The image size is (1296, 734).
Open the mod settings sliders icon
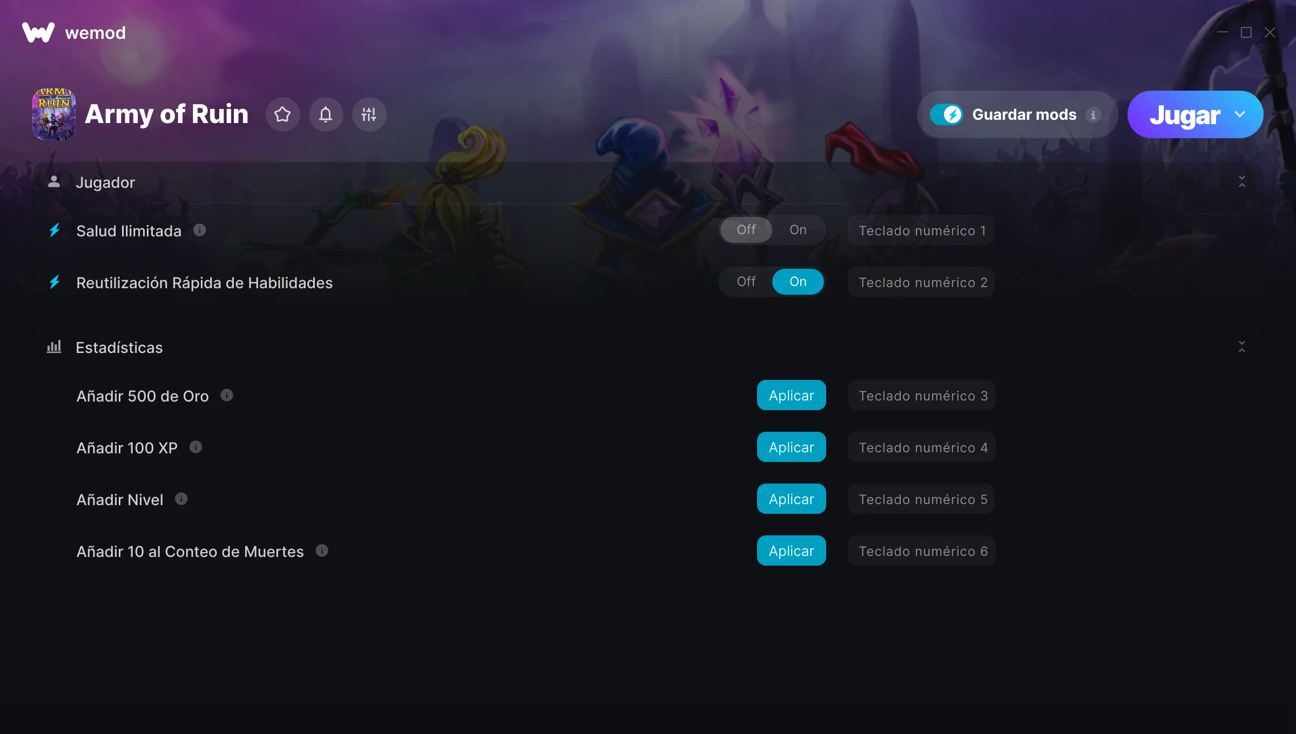[x=369, y=114]
